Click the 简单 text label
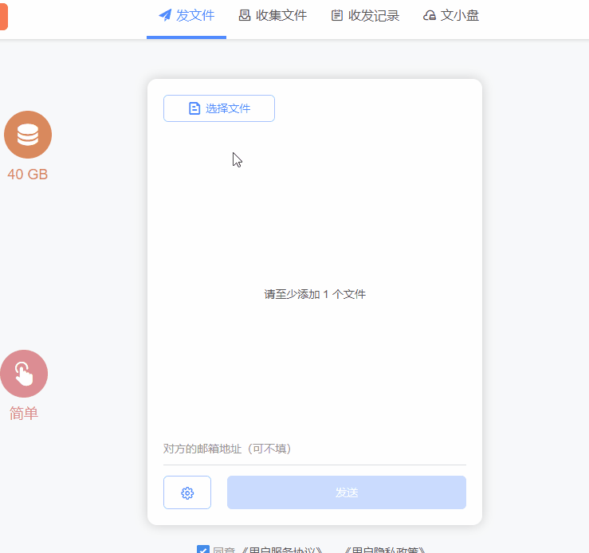This screenshot has height=553, width=589. (x=24, y=414)
